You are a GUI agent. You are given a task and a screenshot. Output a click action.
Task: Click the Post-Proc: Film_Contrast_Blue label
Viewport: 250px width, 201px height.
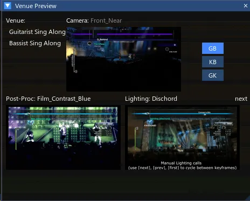coord(48,99)
